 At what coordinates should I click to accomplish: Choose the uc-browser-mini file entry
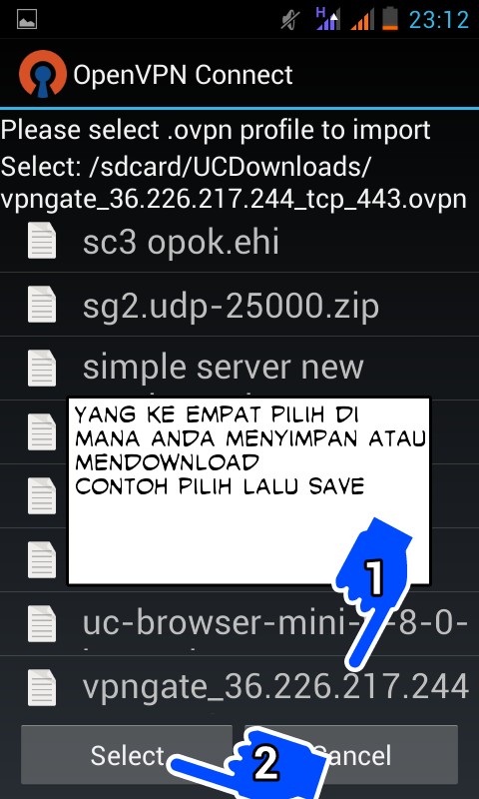pyautogui.click(x=239, y=623)
